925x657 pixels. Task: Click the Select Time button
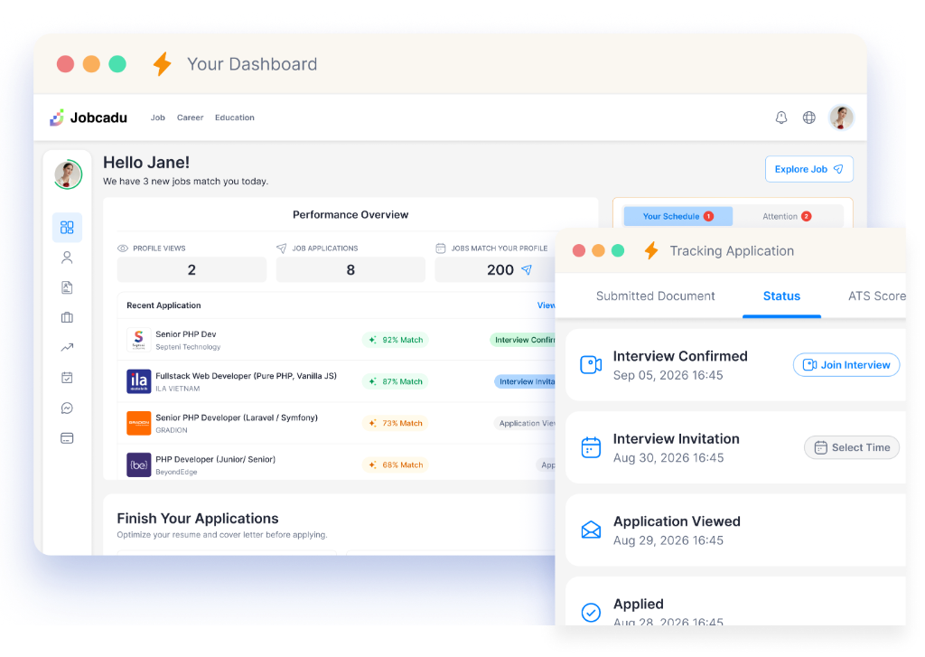851,447
